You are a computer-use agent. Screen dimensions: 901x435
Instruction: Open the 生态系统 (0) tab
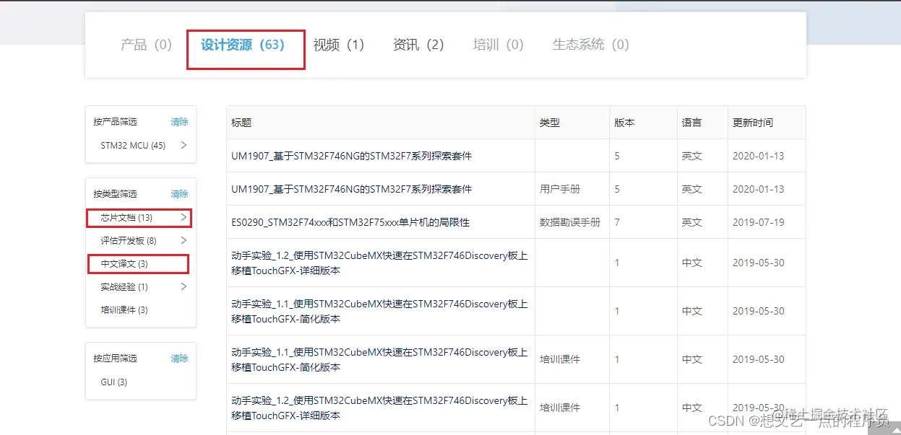click(x=590, y=45)
